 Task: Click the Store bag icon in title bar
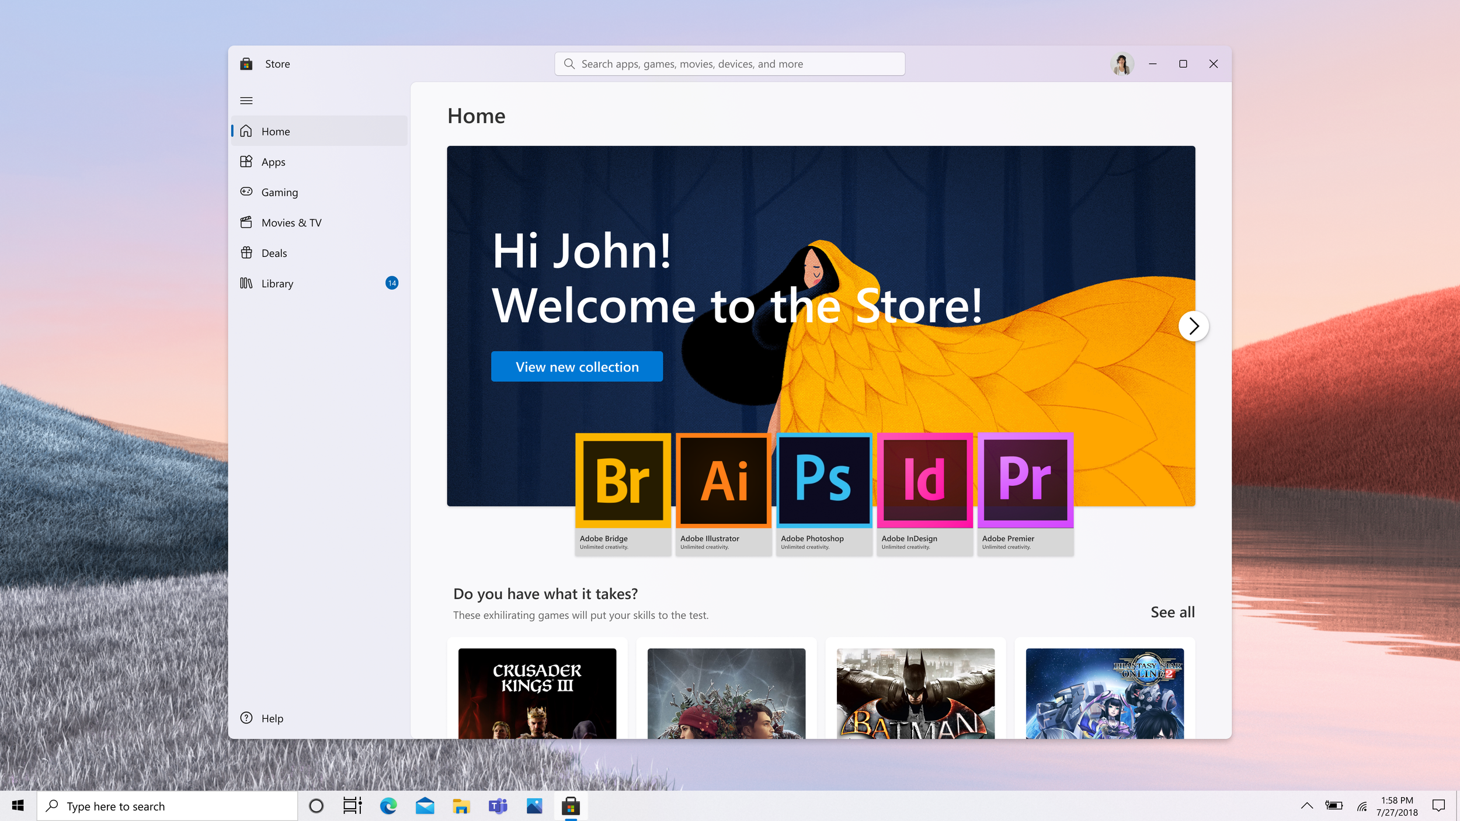click(246, 64)
